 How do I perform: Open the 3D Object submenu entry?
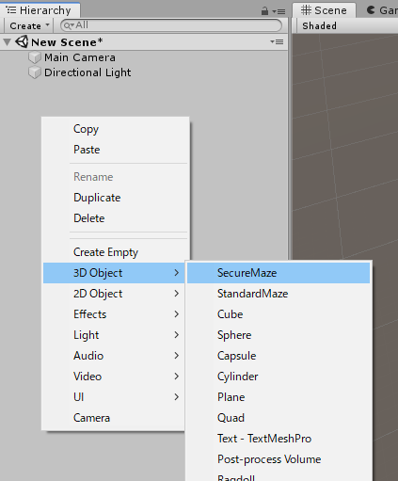click(114, 273)
